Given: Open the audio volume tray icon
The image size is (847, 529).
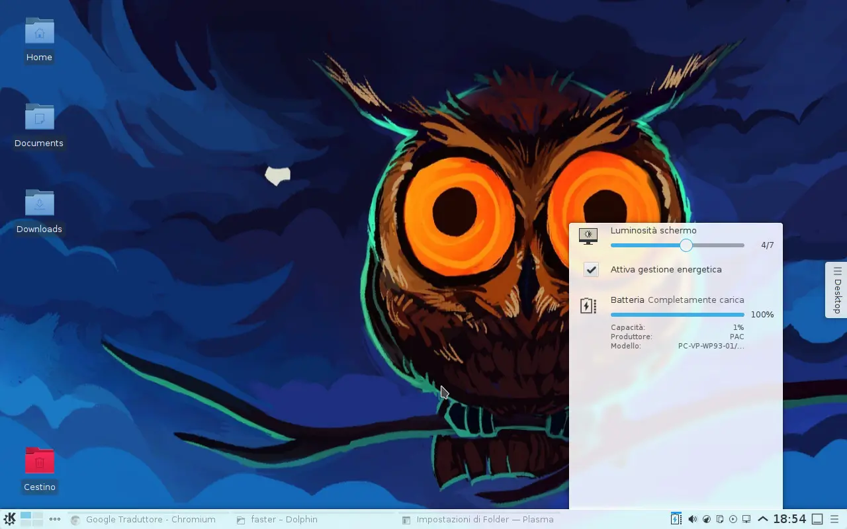Looking at the screenshot, I should [x=692, y=519].
